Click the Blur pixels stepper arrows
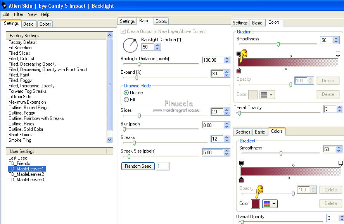 click(x=227, y=125)
